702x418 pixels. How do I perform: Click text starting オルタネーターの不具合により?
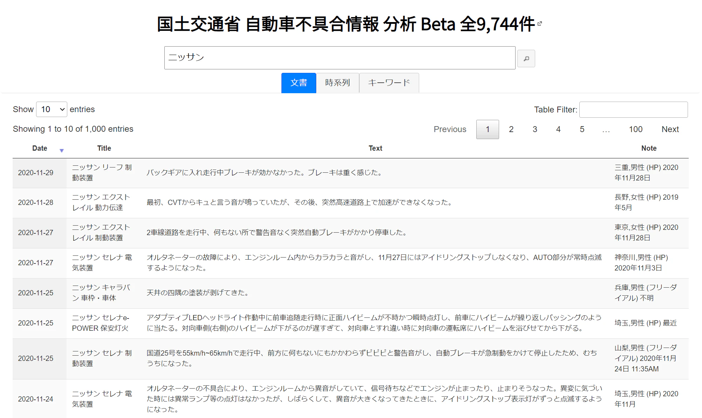click(x=374, y=399)
